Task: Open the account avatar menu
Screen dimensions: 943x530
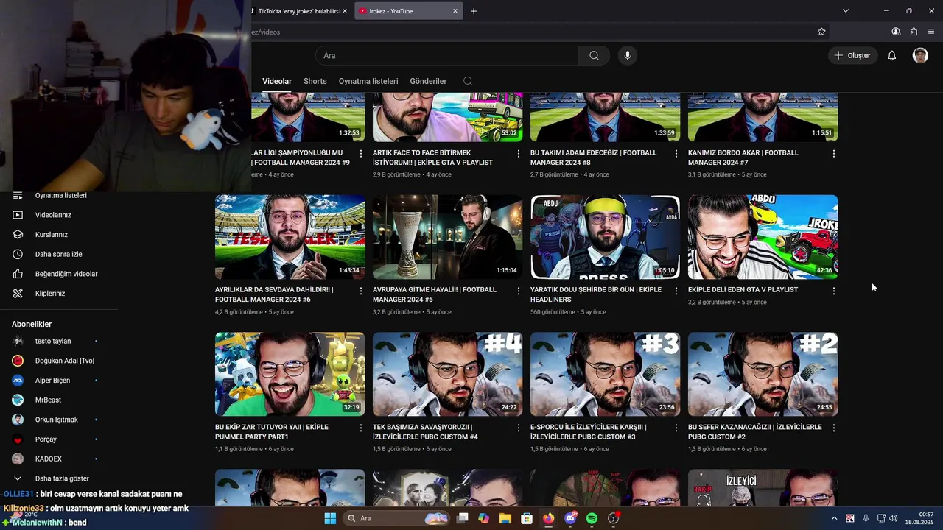Action: pos(920,55)
